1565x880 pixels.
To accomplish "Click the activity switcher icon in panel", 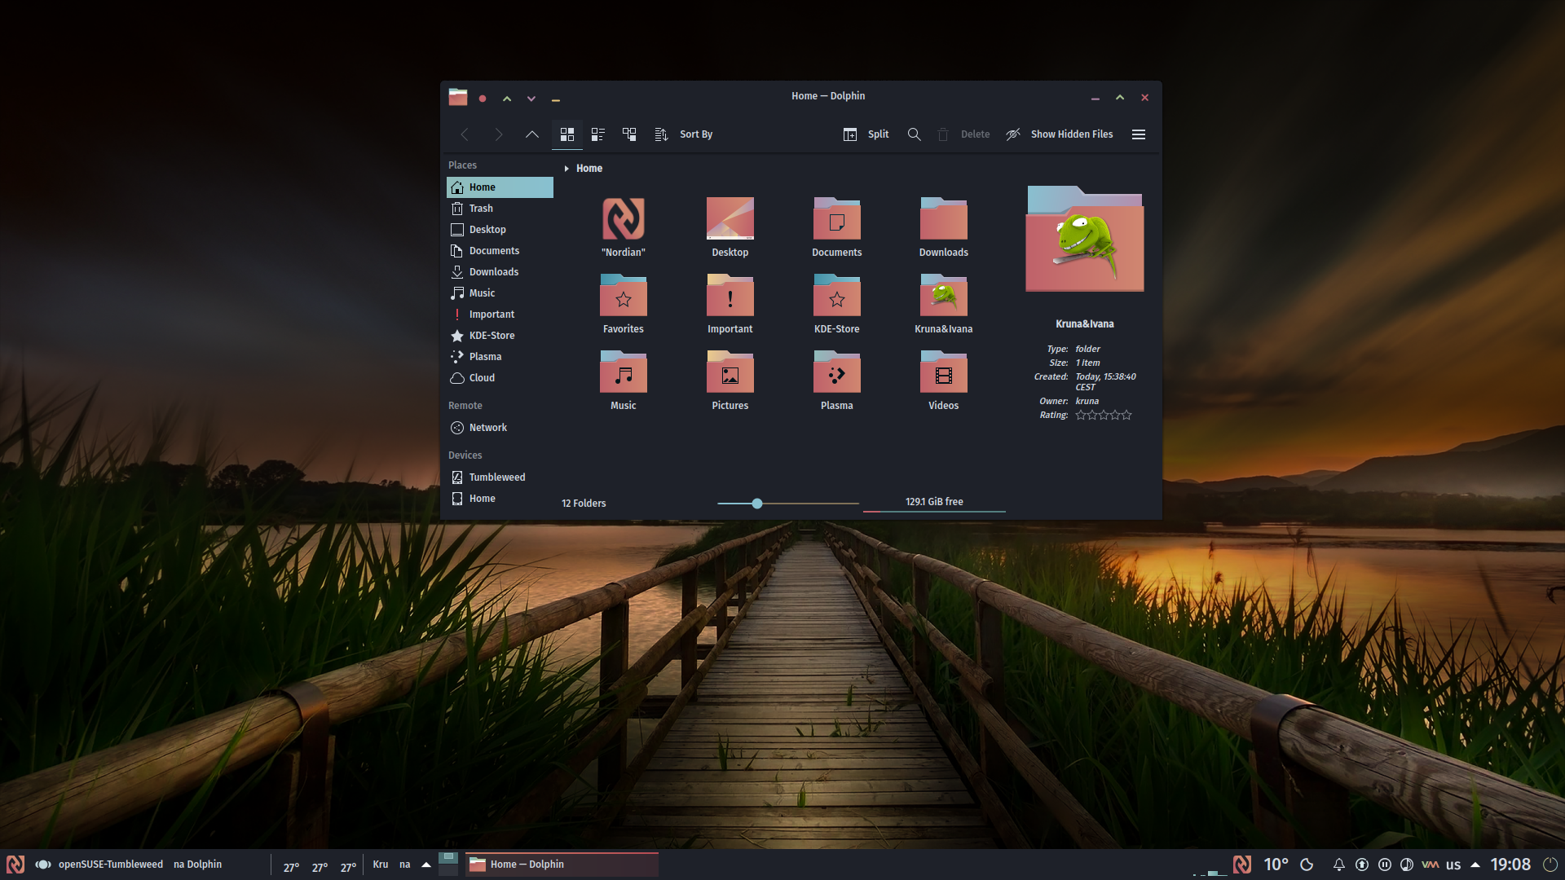I will 43,865.
